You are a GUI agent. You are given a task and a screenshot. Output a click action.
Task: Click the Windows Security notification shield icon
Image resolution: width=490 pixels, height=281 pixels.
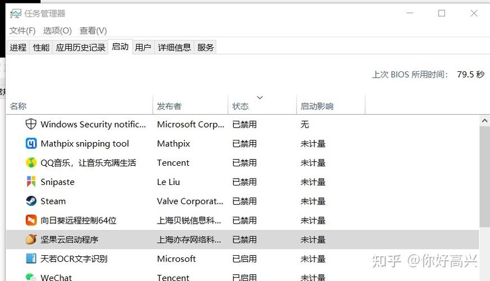click(x=30, y=124)
